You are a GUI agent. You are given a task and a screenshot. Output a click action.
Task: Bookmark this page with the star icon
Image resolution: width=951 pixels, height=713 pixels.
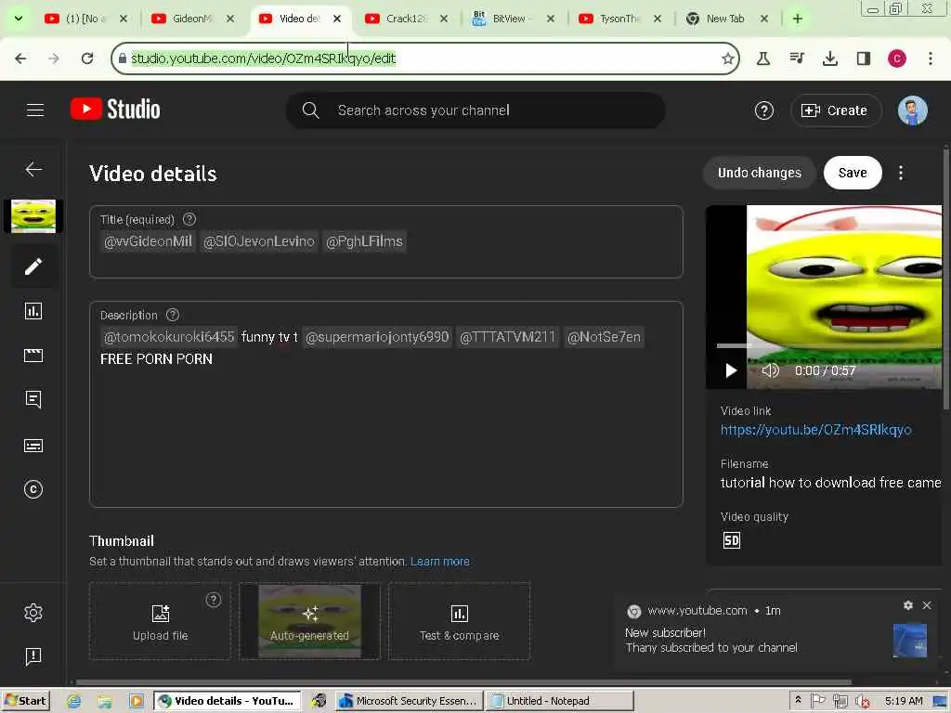(728, 58)
